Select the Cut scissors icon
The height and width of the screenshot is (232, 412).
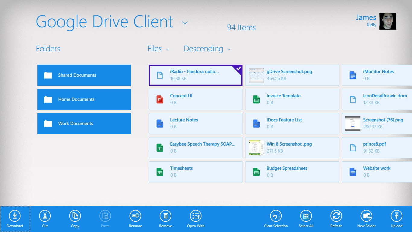coord(45,216)
